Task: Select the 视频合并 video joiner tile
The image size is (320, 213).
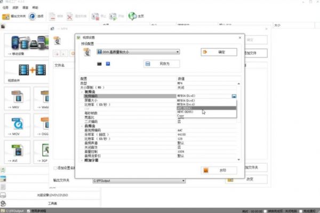Action: (27, 72)
